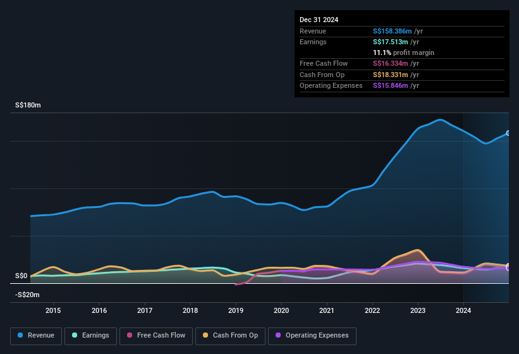Toggle the Earnings legend button
Viewport: 519px width, 354px height.
(x=90, y=336)
